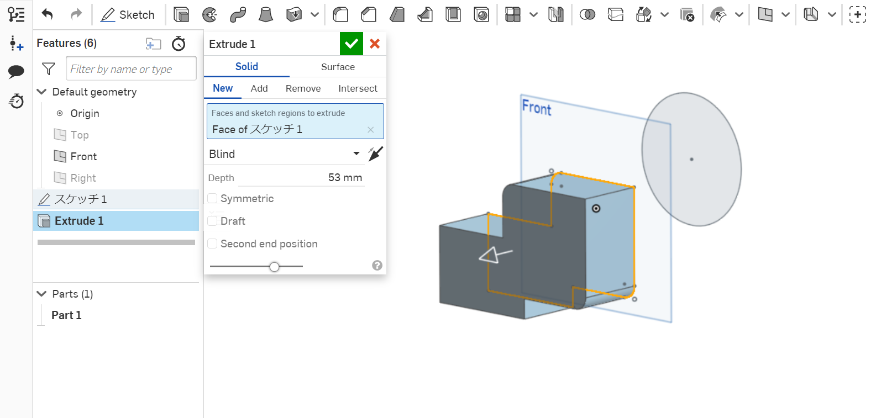The image size is (881, 418).
Task: Select the Transform tool
Action: tap(644, 14)
